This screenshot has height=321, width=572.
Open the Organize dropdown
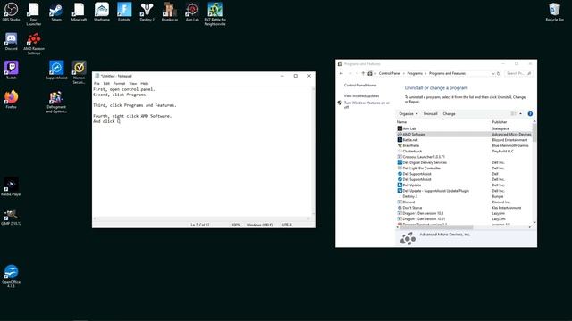tap(408, 114)
